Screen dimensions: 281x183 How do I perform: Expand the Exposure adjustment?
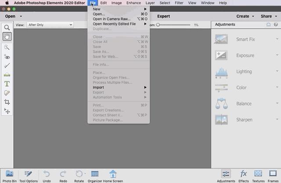[277, 55]
